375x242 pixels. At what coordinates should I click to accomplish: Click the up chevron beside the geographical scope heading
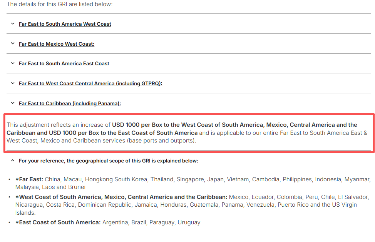click(13, 161)
